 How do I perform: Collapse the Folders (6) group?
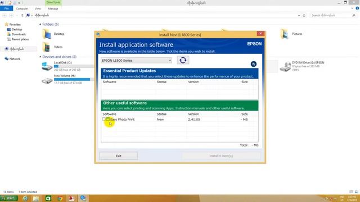[x=40, y=24]
